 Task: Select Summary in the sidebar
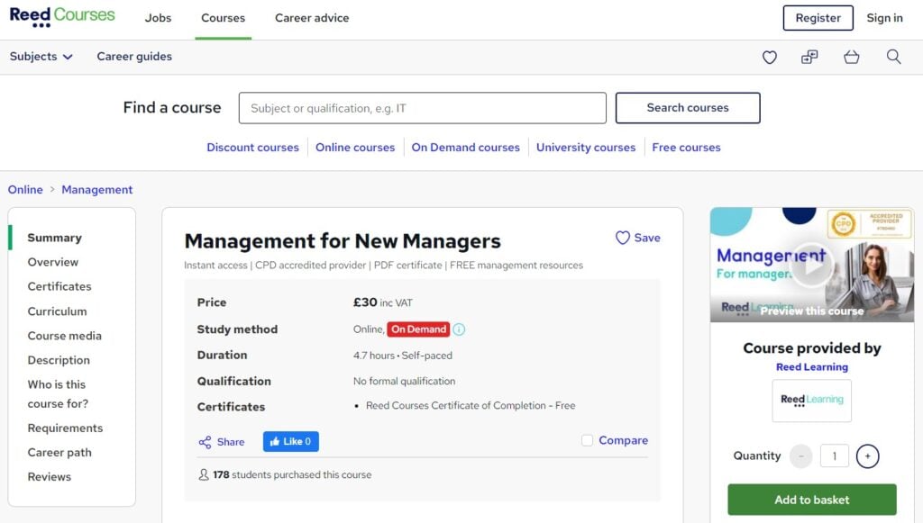coord(55,238)
